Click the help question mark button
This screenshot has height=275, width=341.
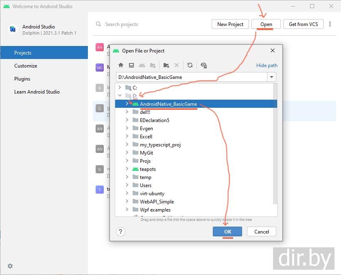(120, 231)
